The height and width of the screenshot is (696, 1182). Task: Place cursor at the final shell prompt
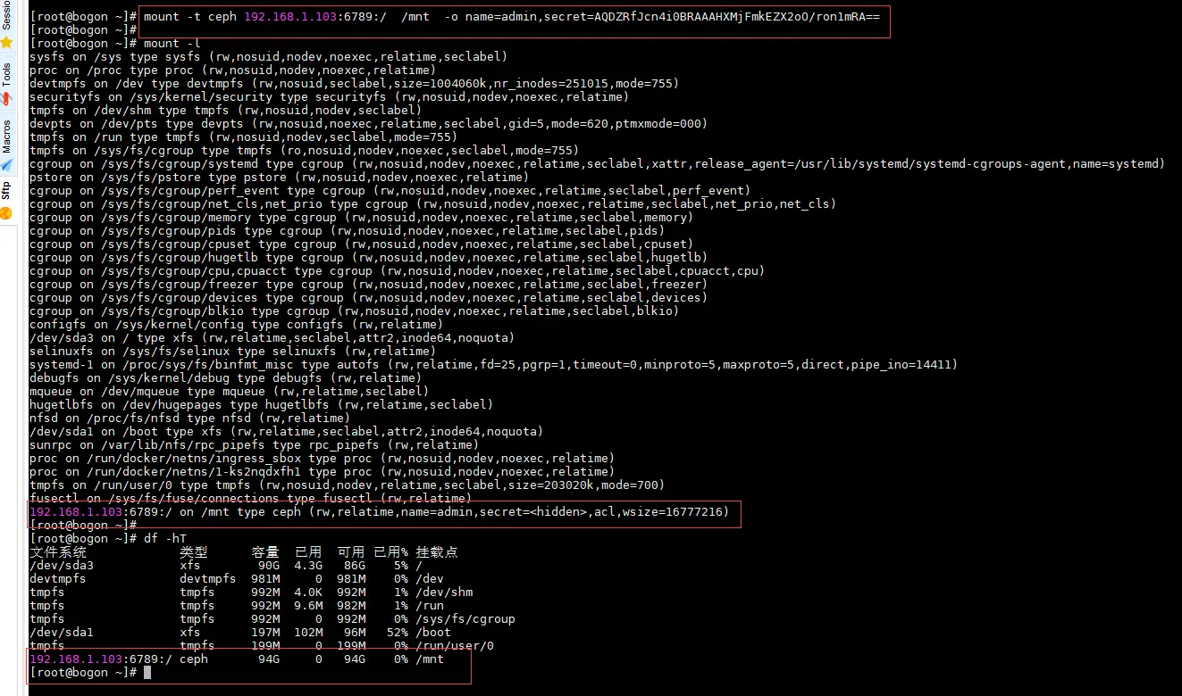pos(148,673)
